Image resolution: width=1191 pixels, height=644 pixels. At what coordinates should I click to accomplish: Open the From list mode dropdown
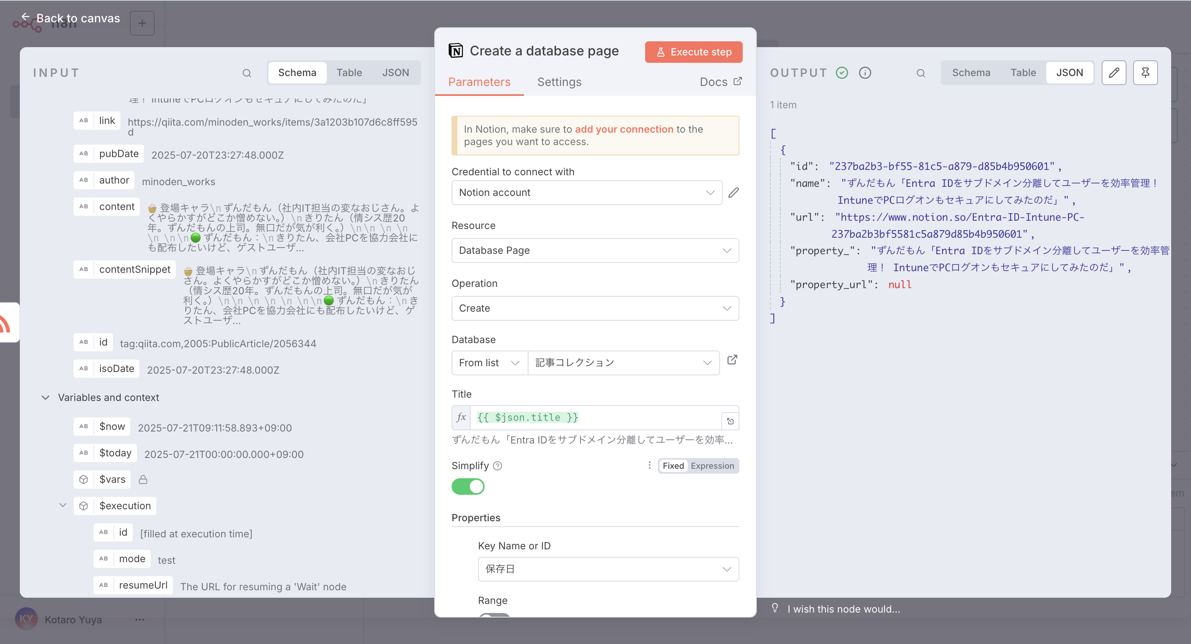pos(489,363)
